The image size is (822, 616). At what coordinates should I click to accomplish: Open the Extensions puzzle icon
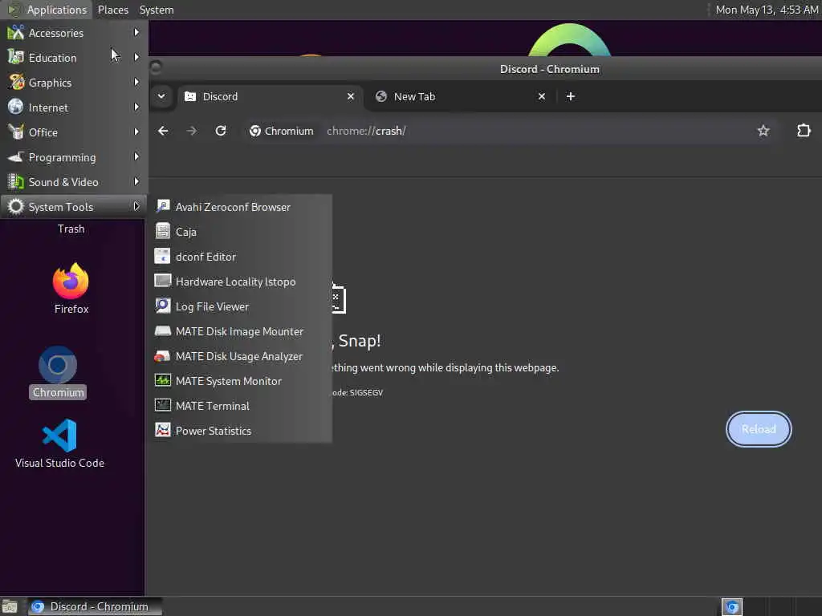pos(804,131)
